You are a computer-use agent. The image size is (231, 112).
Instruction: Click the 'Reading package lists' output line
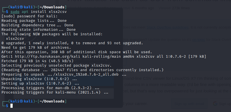pyautogui.click(x=34, y=21)
